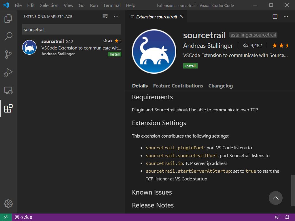The height and width of the screenshot is (221, 295).
Task: Click the sourcetrail icon in search results
Action: click(29, 47)
